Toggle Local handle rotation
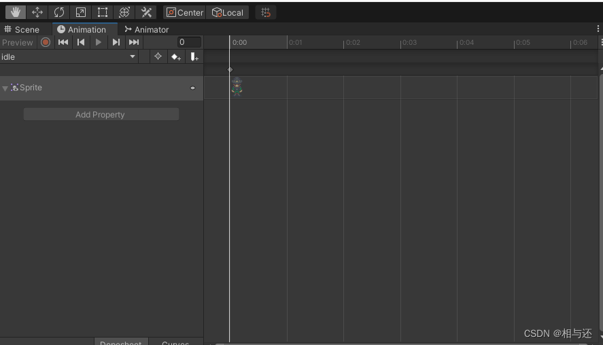Screen dimensions: 603x345 [x=228, y=12]
